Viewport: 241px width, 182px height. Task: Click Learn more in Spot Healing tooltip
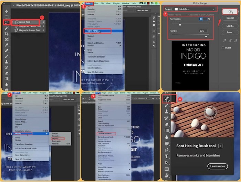click(x=218, y=166)
